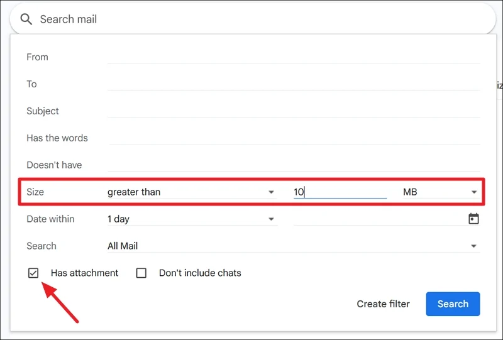Expand the MB unit dropdown
The height and width of the screenshot is (340, 503).
click(440, 192)
